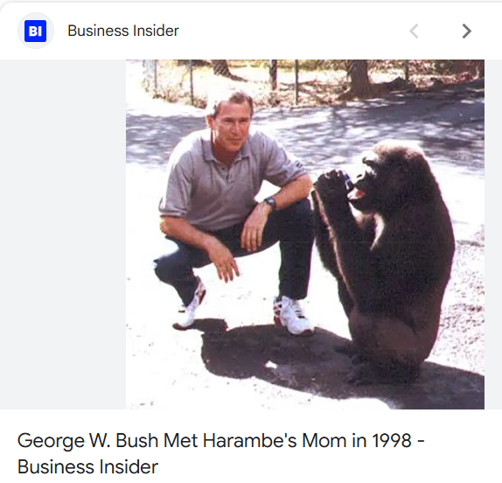Image resolution: width=502 pixels, height=483 pixels.
Task: Click the '1998' text in the caption
Action: (x=392, y=440)
